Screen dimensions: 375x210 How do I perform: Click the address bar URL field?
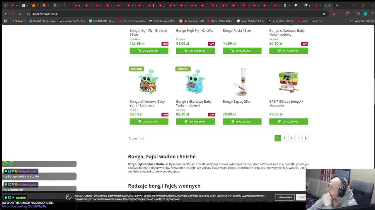coord(173,14)
